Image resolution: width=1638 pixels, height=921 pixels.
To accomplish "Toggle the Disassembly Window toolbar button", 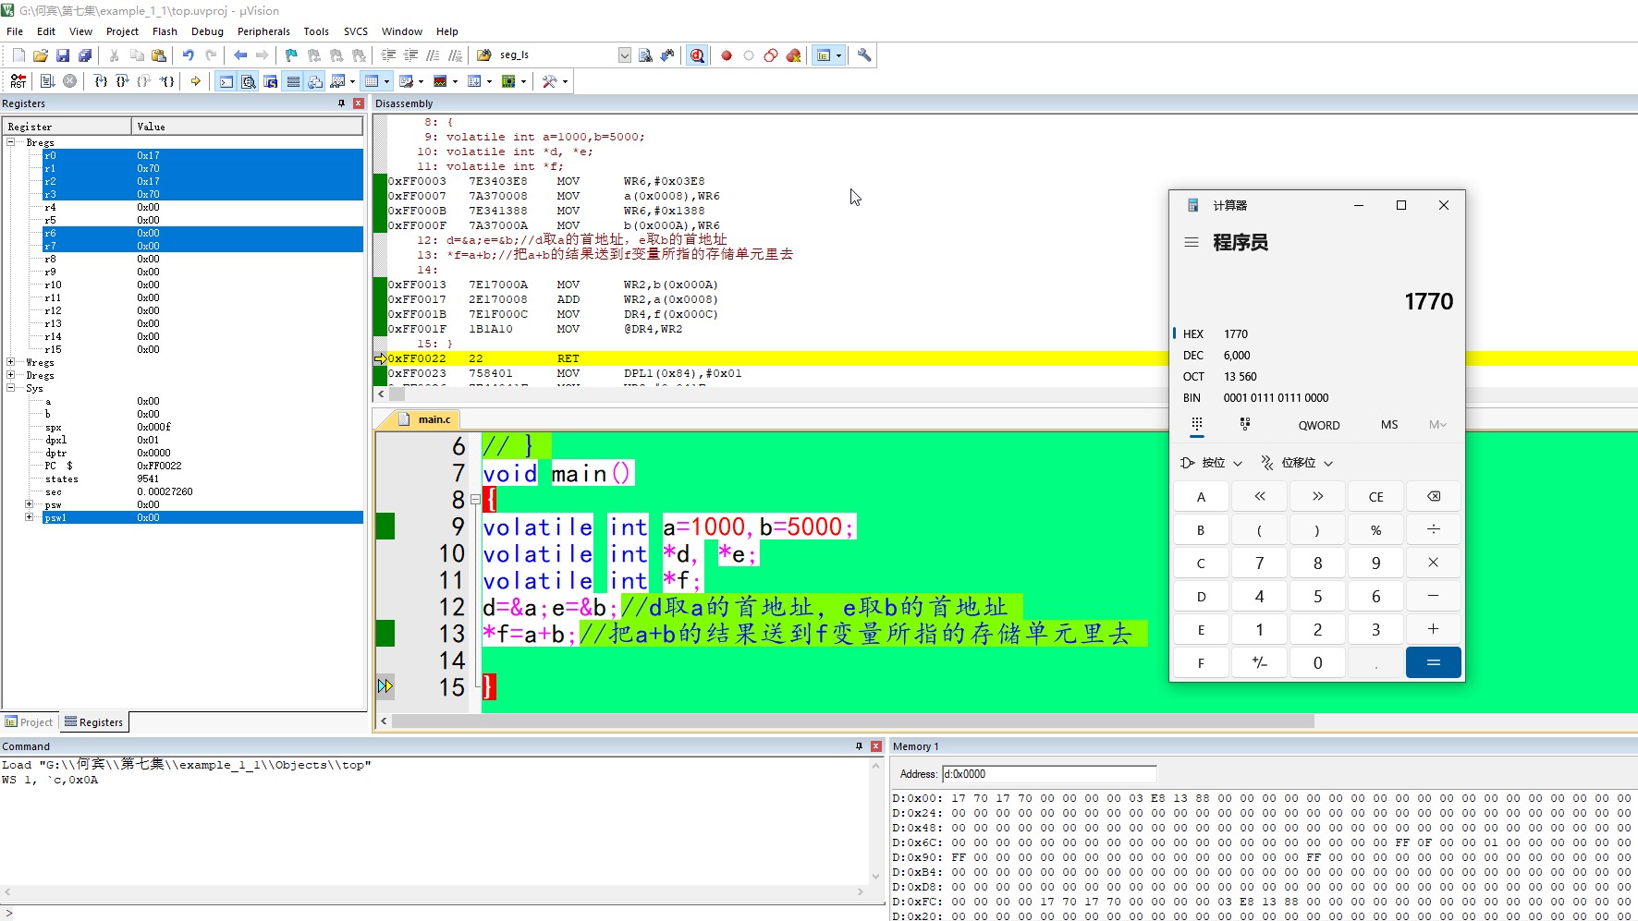I will [249, 81].
